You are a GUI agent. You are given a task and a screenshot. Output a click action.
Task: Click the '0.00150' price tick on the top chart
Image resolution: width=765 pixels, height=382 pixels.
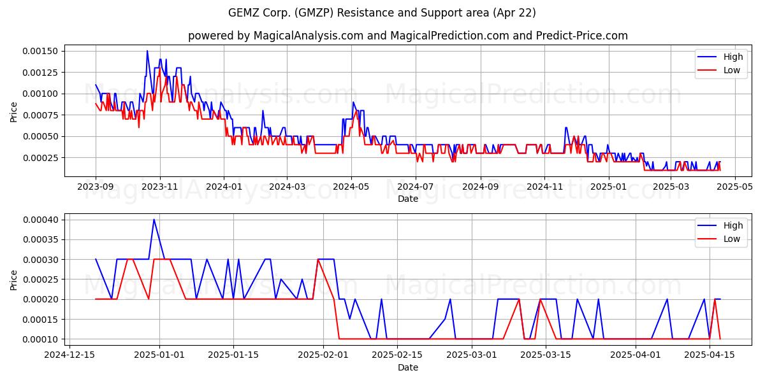click(41, 51)
